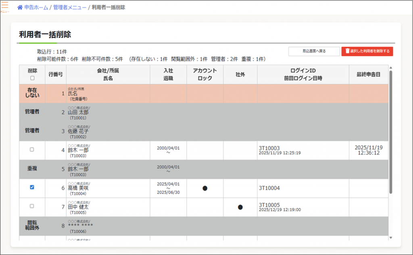Check the delete checkbox for 田中 健太
Image resolution: width=413 pixels, height=255 pixels.
[x=32, y=206]
